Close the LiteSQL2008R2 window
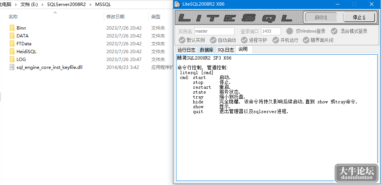 372,4
